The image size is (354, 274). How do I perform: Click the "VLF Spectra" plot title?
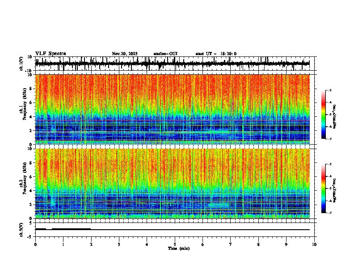(x=51, y=54)
